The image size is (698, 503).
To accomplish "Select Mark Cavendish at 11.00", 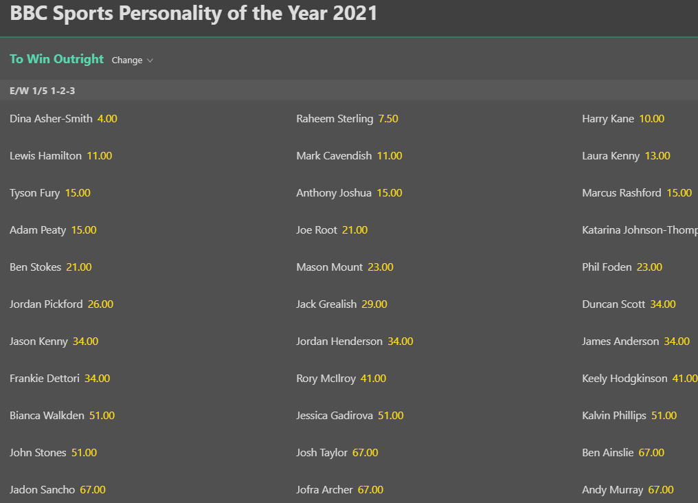I will click(389, 156).
